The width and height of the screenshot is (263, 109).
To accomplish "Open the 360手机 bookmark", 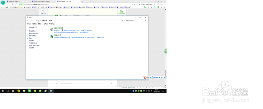I will (67, 7).
